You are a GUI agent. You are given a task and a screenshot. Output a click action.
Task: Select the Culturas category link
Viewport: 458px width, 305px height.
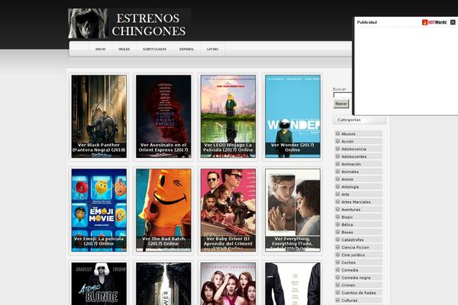pos(350,300)
